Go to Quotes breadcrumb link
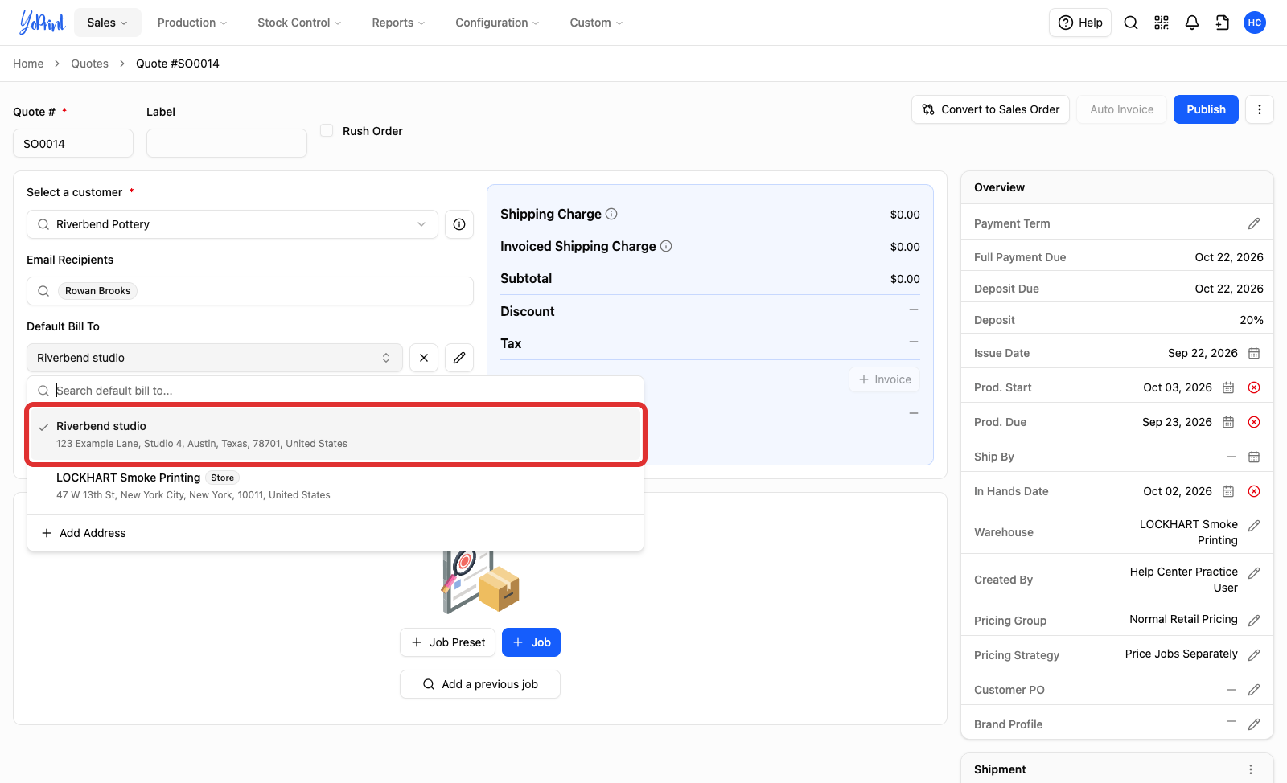The width and height of the screenshot is (1287, 783). click(x=89, y=64)
